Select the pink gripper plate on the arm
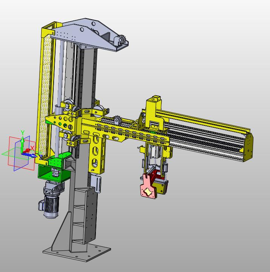270x272 pixels. (148, 188)
